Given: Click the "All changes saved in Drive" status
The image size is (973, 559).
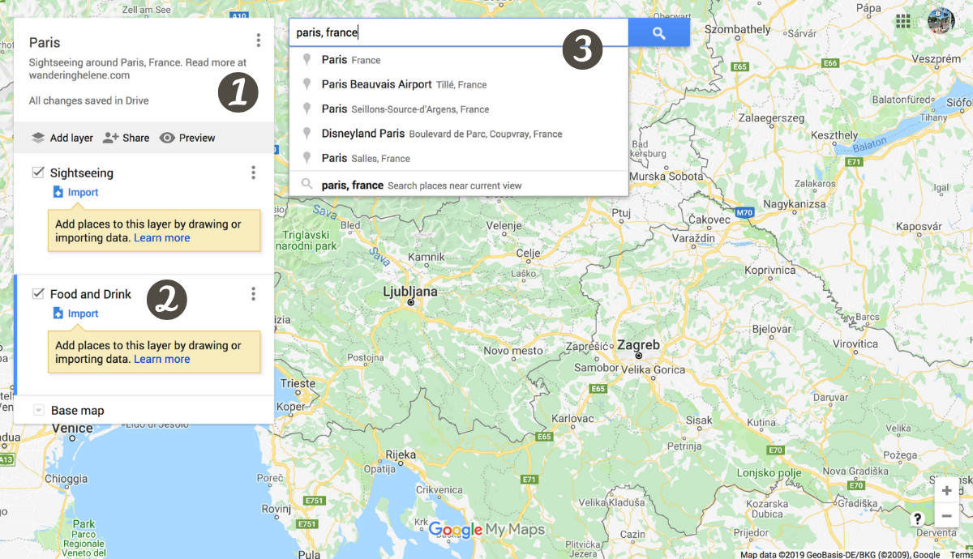Looking at the screenshot, I should click(89, 101).
